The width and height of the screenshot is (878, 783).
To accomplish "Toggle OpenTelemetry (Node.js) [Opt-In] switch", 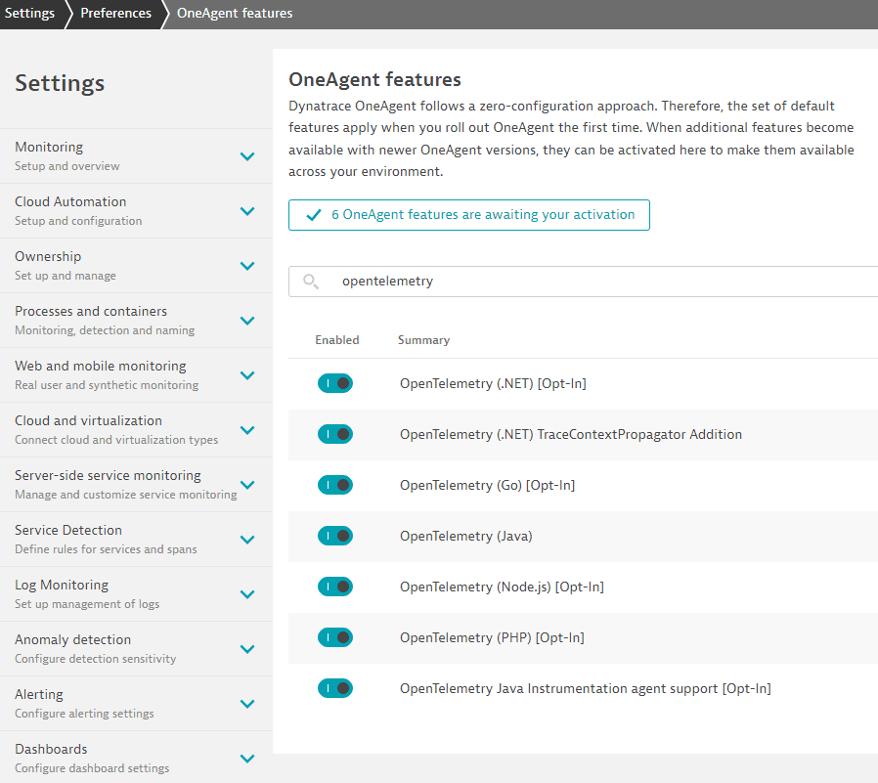I will [335, 587].
